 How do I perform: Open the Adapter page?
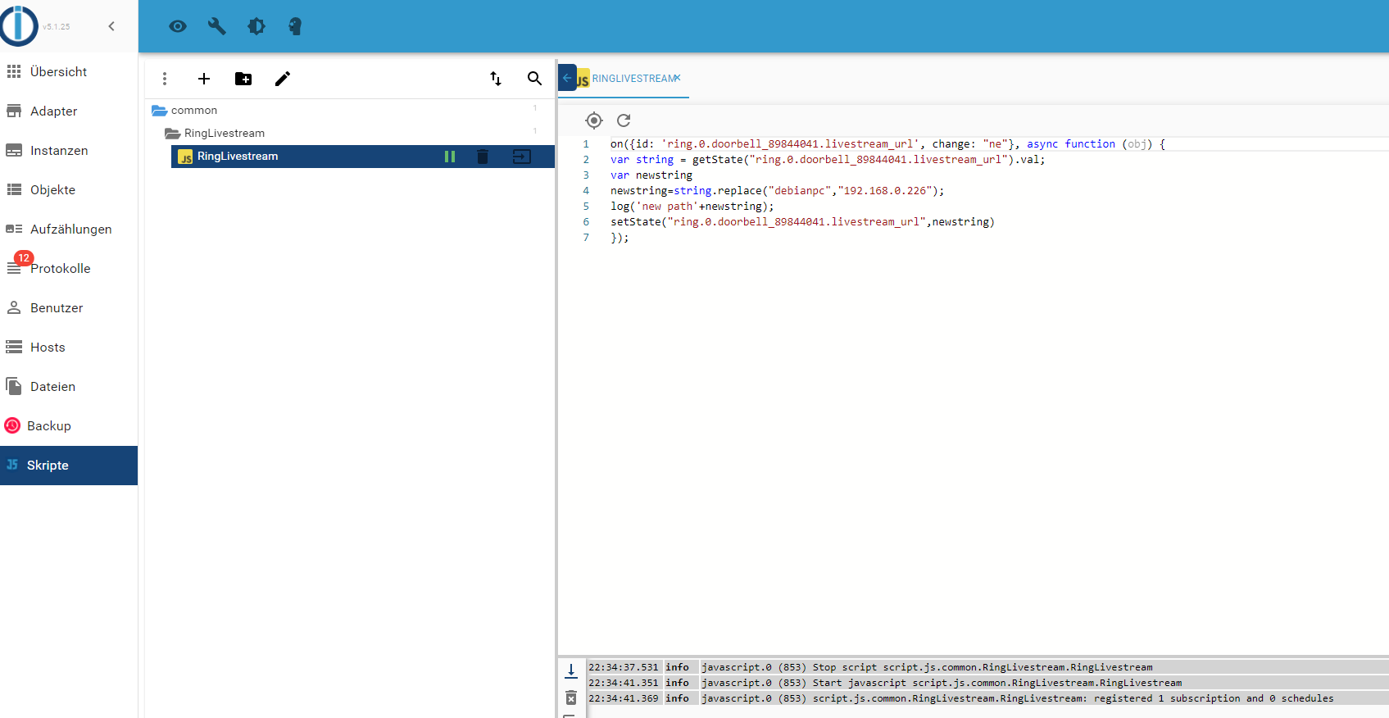pyautogui.click(x=69, y=111)
